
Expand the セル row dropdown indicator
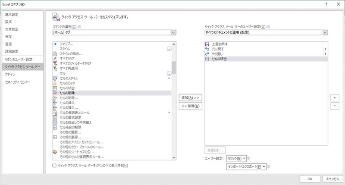click(x=169, y=73)
